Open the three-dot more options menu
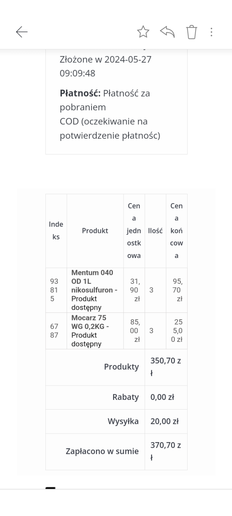 point(212,33)
